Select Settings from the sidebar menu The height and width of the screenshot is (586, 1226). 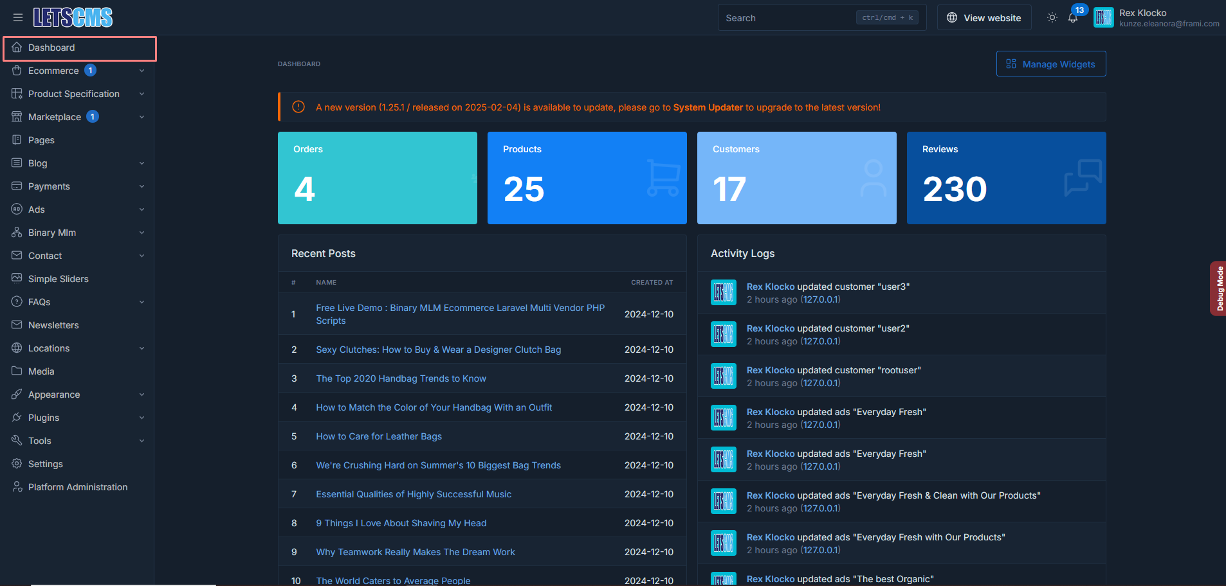pyautogui.click(x=45, y=463)
